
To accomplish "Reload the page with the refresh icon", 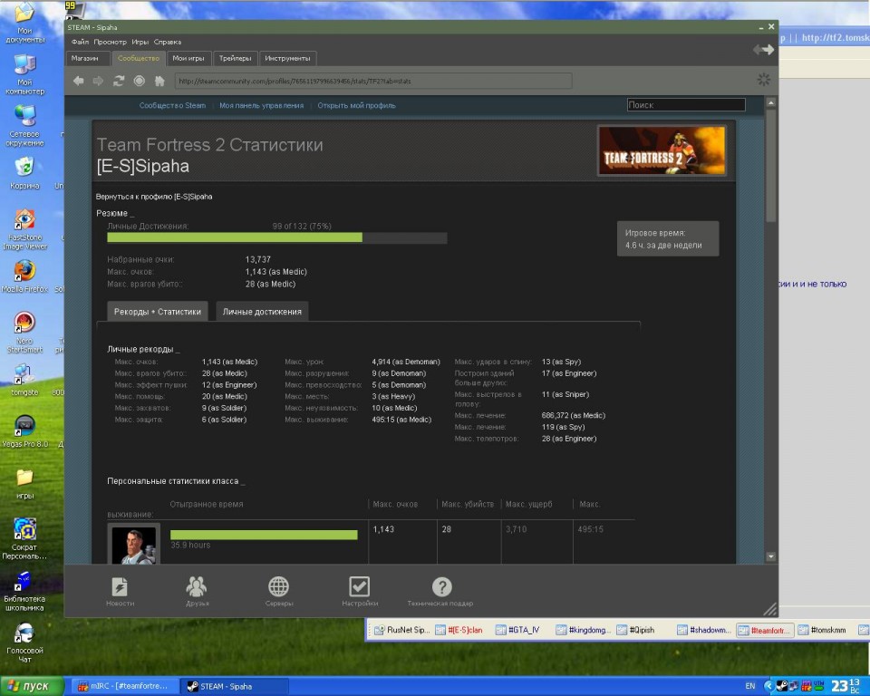I will [x=118, y=81].
